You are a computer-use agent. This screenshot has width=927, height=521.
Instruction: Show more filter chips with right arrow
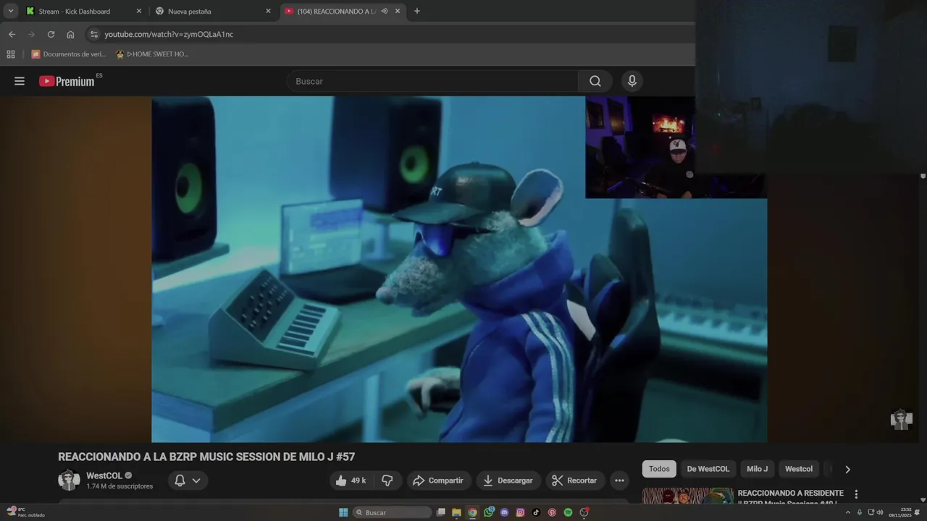point(847,469)
